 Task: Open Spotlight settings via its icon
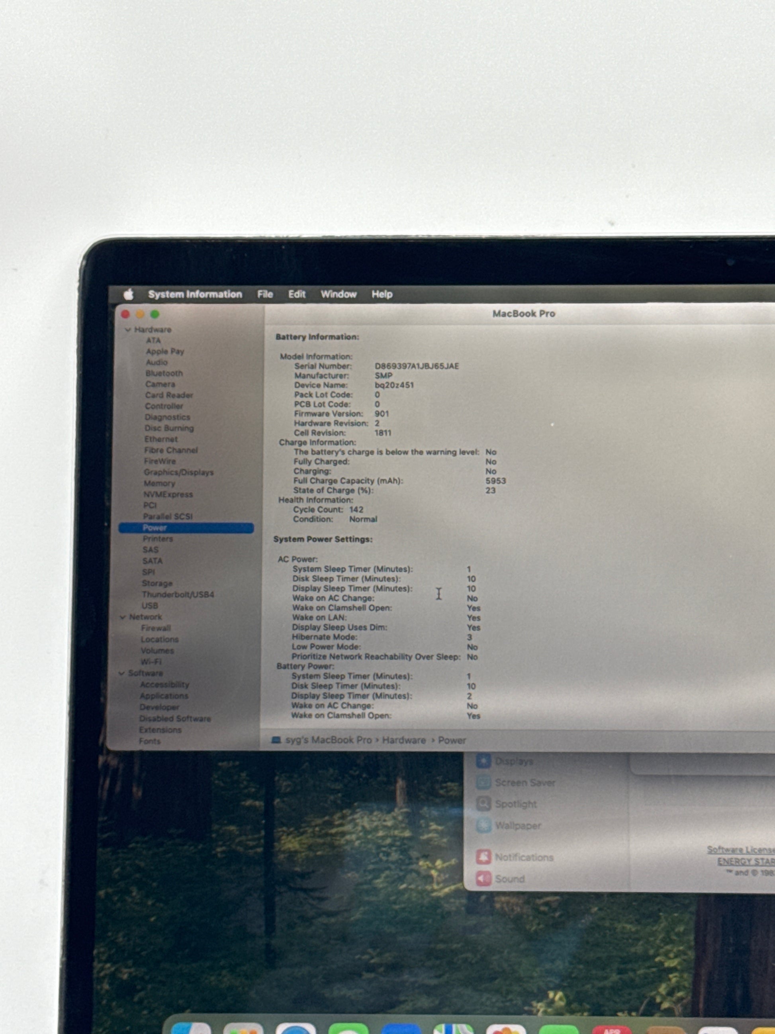483,804
